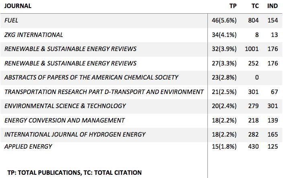Click the 20(2.4%) TP value
This screenshot has width=283, height=178.
pos(224,106)
